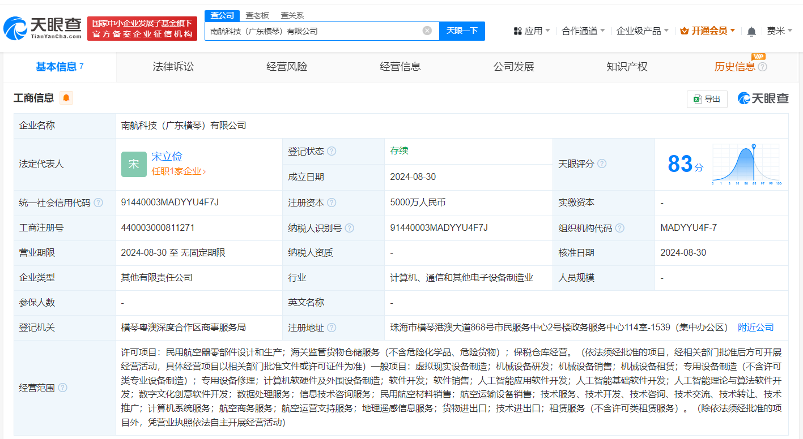Image resolution: width=803 pixels, height=439 pixels.
Task: Expand the 开通会员 dropdown
Action: [707, 31]
